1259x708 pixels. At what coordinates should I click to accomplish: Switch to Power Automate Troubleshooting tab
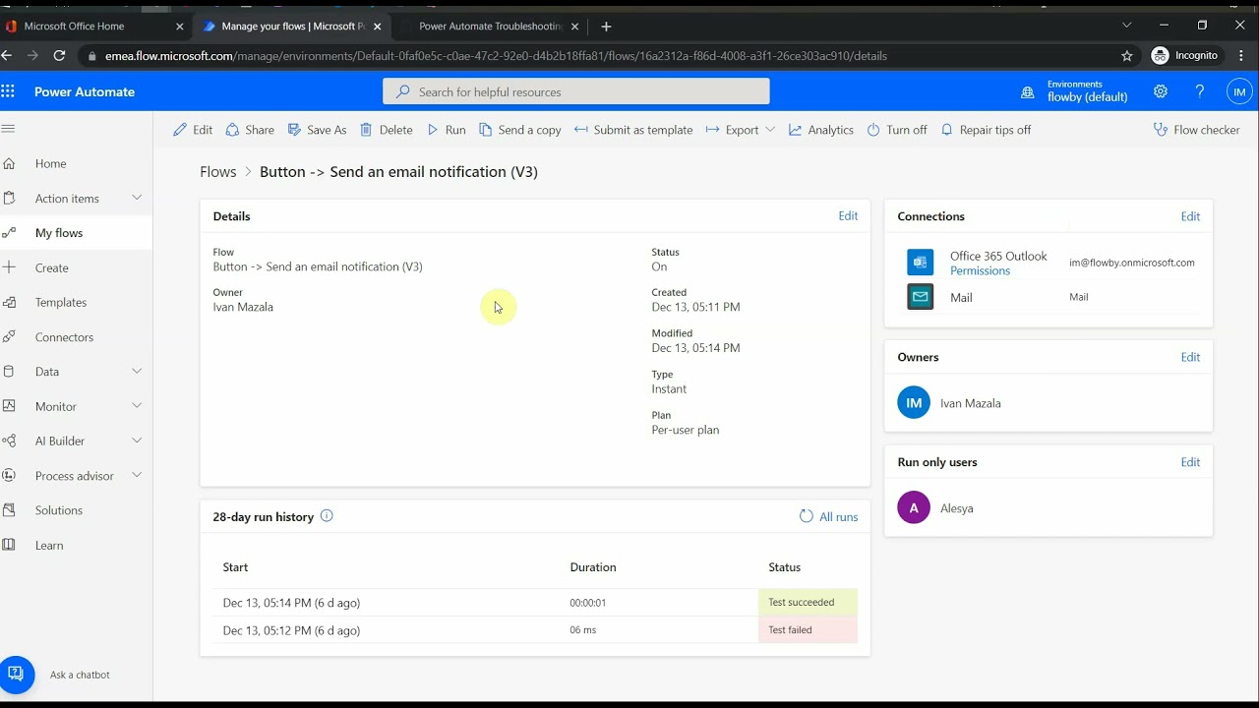(x=490, y=27)
